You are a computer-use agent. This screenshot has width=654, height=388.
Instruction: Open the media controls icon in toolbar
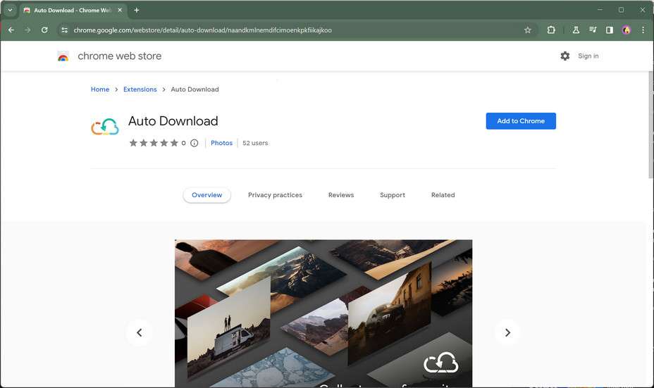click(593, 30)
